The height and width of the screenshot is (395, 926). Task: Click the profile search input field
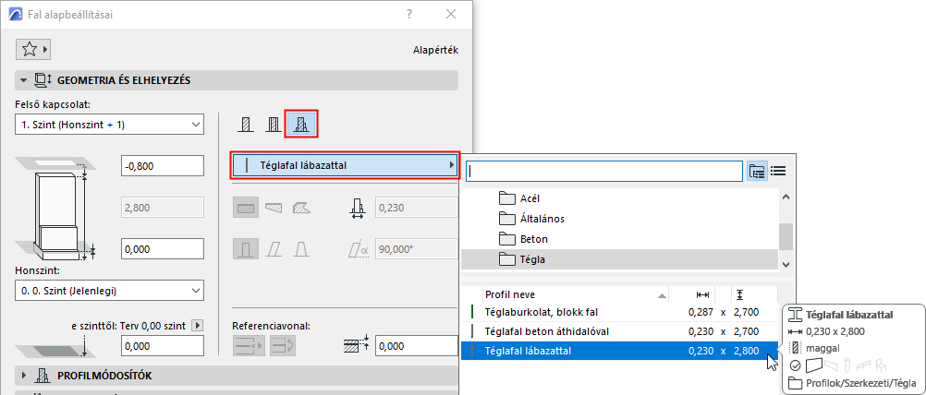(604, 171)
